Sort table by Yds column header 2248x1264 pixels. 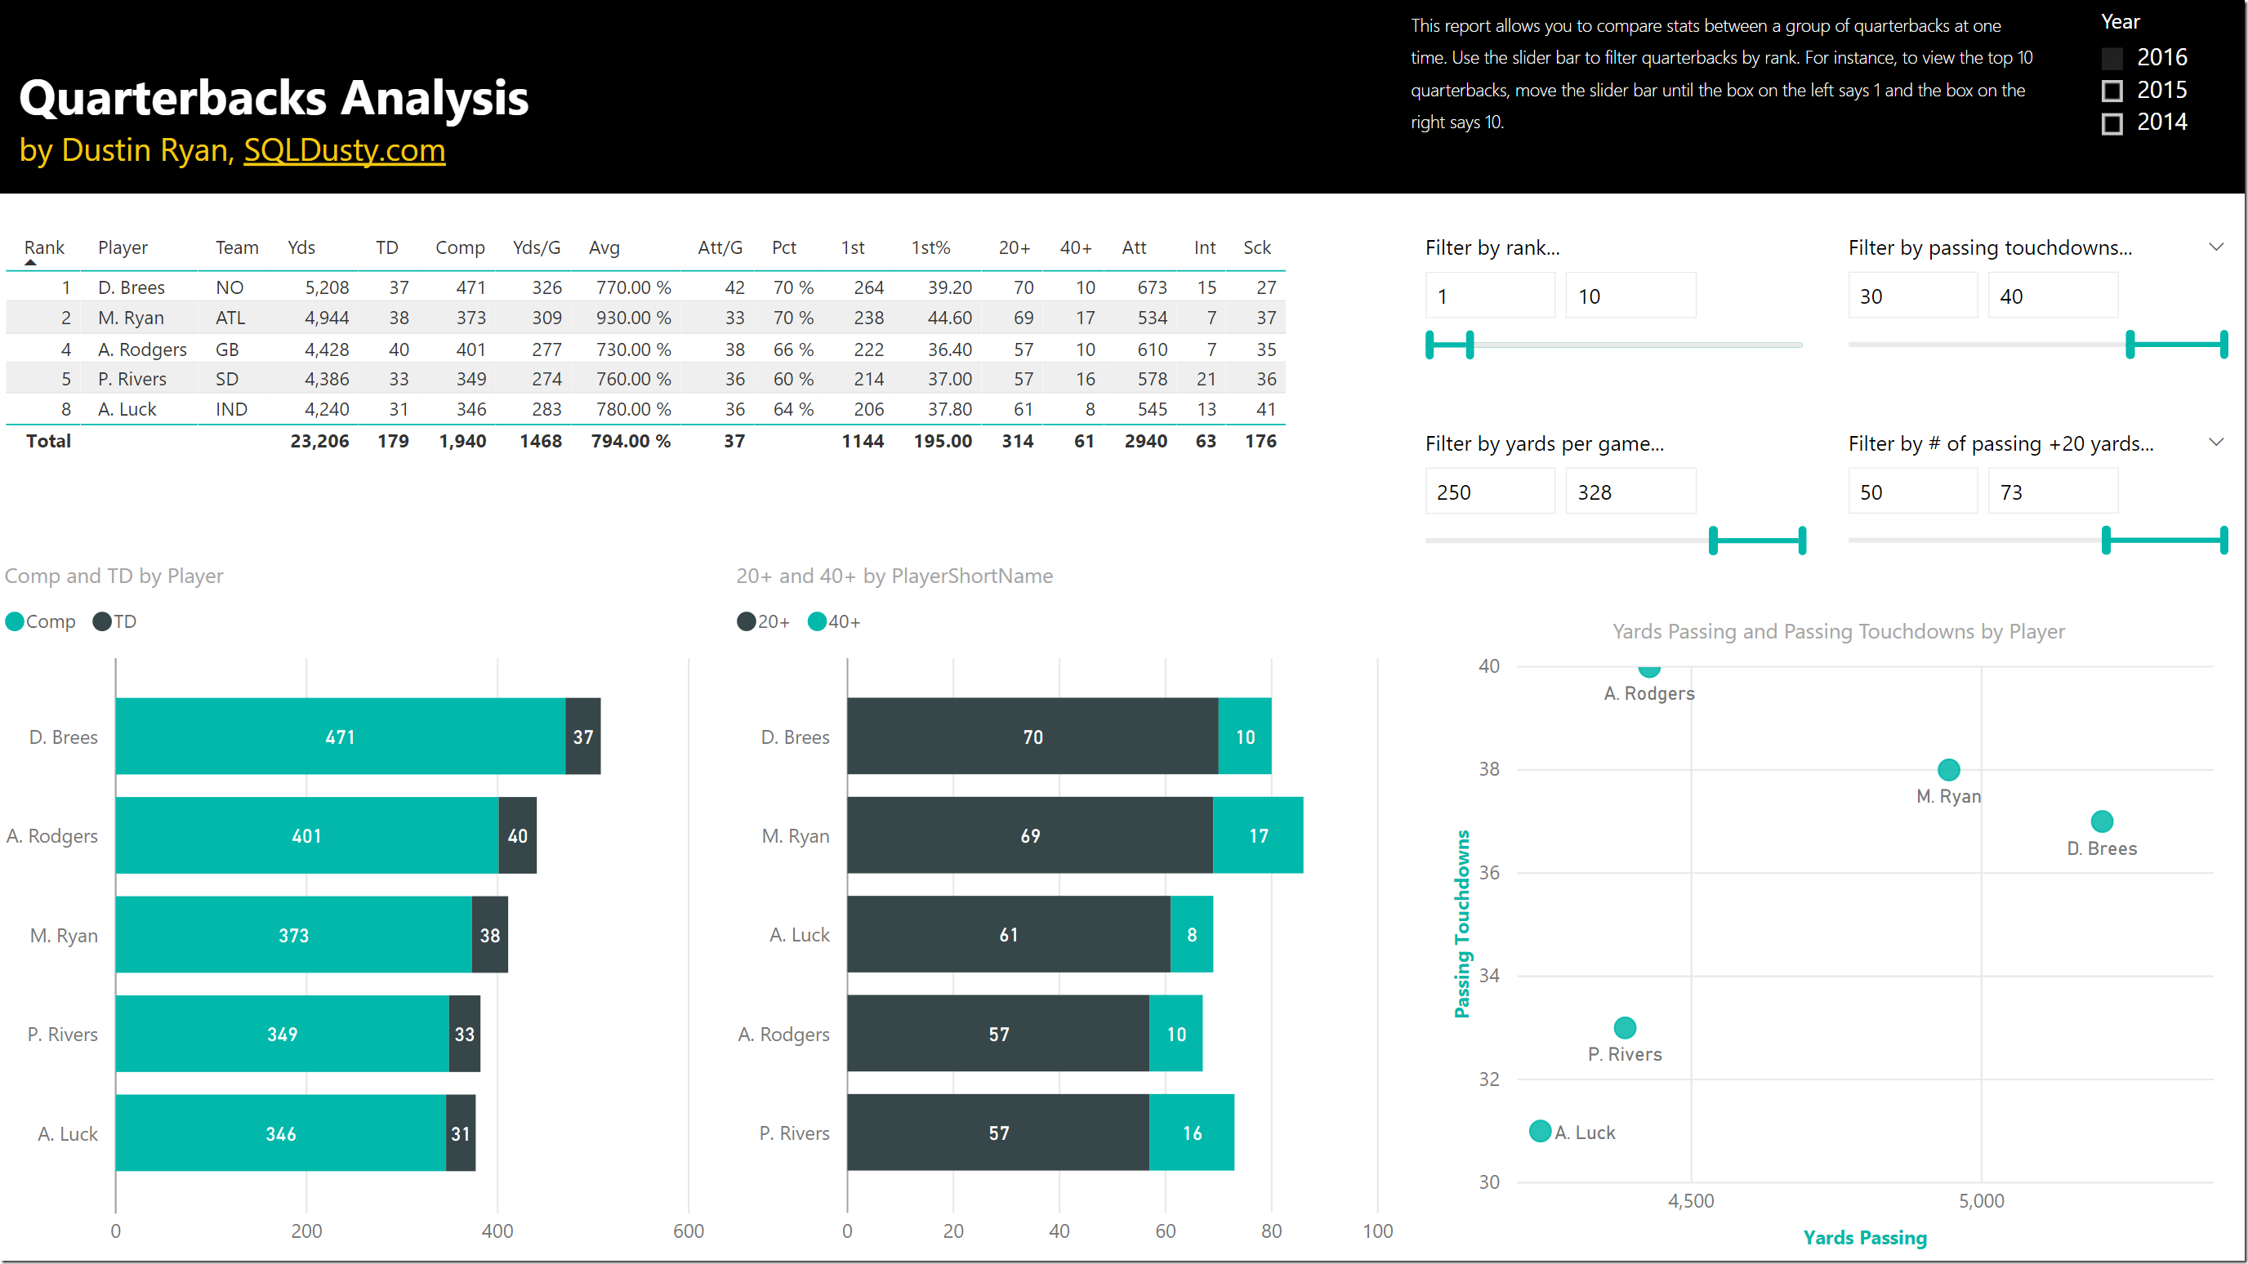pyautogui.click(x=301, y=247)
